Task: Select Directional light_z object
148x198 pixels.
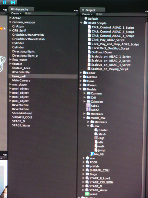Action: click(x=25, y=56)
